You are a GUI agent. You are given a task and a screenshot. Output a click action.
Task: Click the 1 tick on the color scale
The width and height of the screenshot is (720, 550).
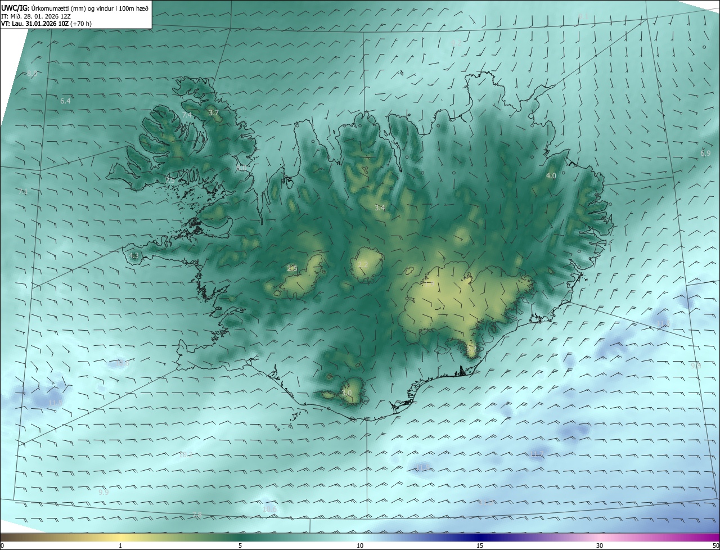(120, 546)
